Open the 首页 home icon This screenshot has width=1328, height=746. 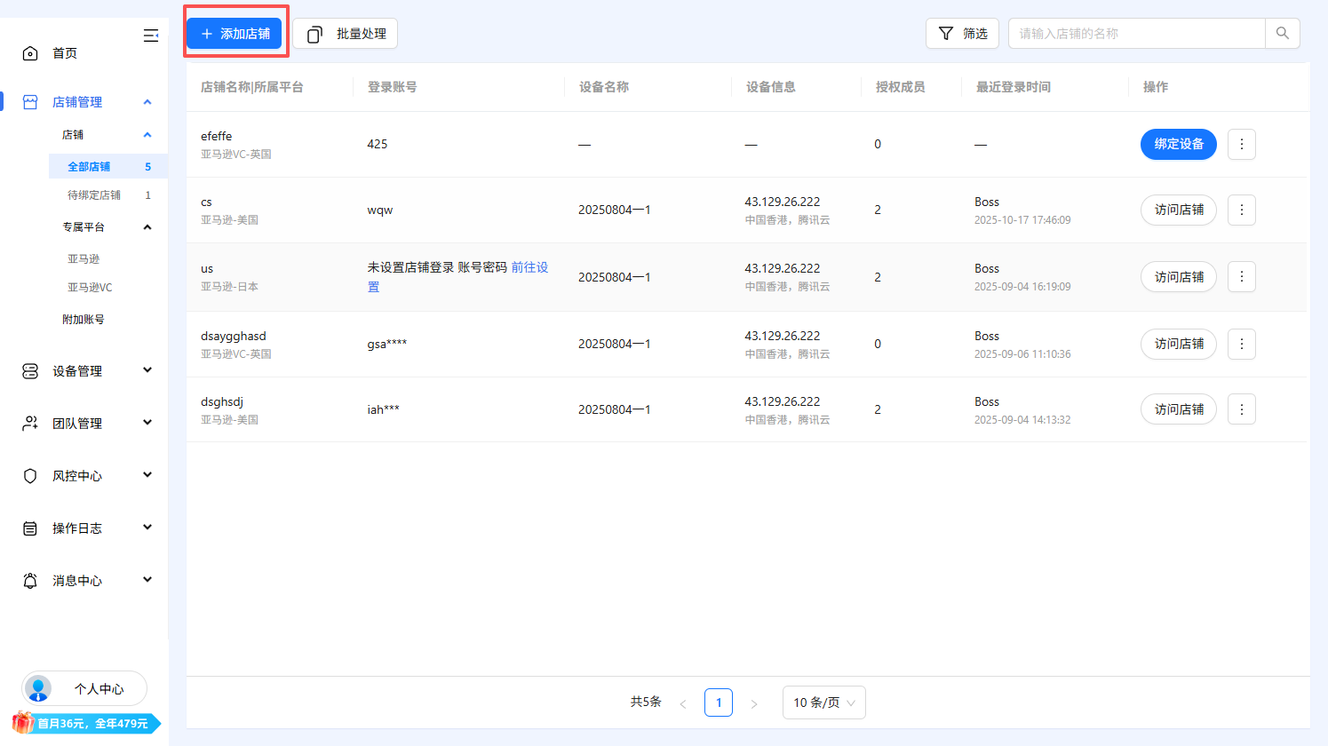pos(29,52)
